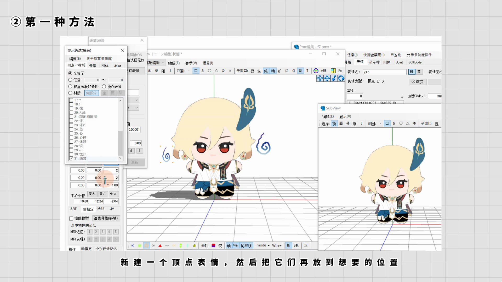This screenshot has width=502, height=282.
Task: Click the 3D move axes view icon
Action: (320, 78)
